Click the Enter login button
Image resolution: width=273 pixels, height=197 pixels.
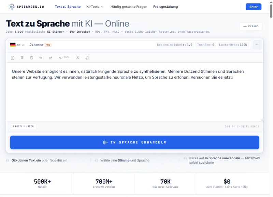(254, 7)
